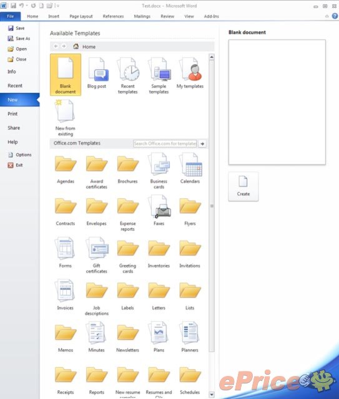339x399 pixels.
Task: Click the Word Help question icon
Action: point(335,16)
